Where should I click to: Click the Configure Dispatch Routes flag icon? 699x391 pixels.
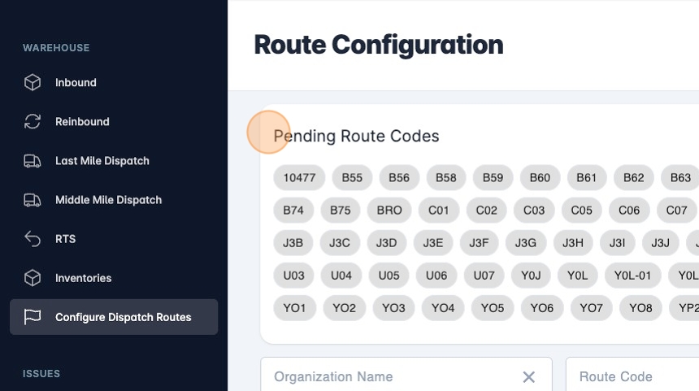tap(33, 317)
